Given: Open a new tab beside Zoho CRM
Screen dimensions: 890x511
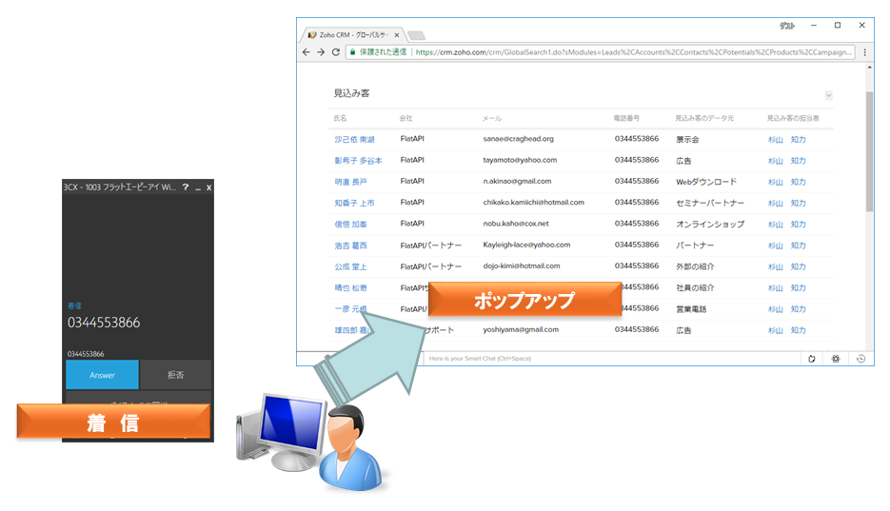Looking at the screenshot, I should (x=416, y=36).
